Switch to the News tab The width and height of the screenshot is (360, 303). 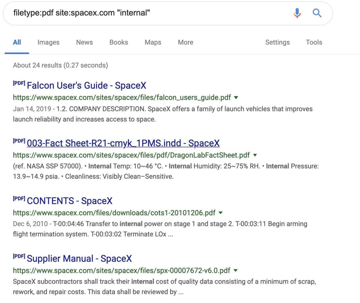click(x=84, y=42)
